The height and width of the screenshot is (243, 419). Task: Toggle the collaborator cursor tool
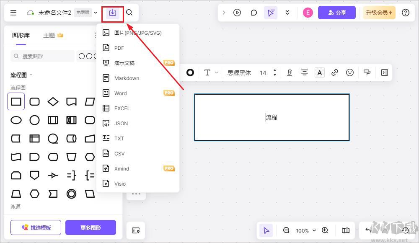pyautogui.click(x=271, y=13)
